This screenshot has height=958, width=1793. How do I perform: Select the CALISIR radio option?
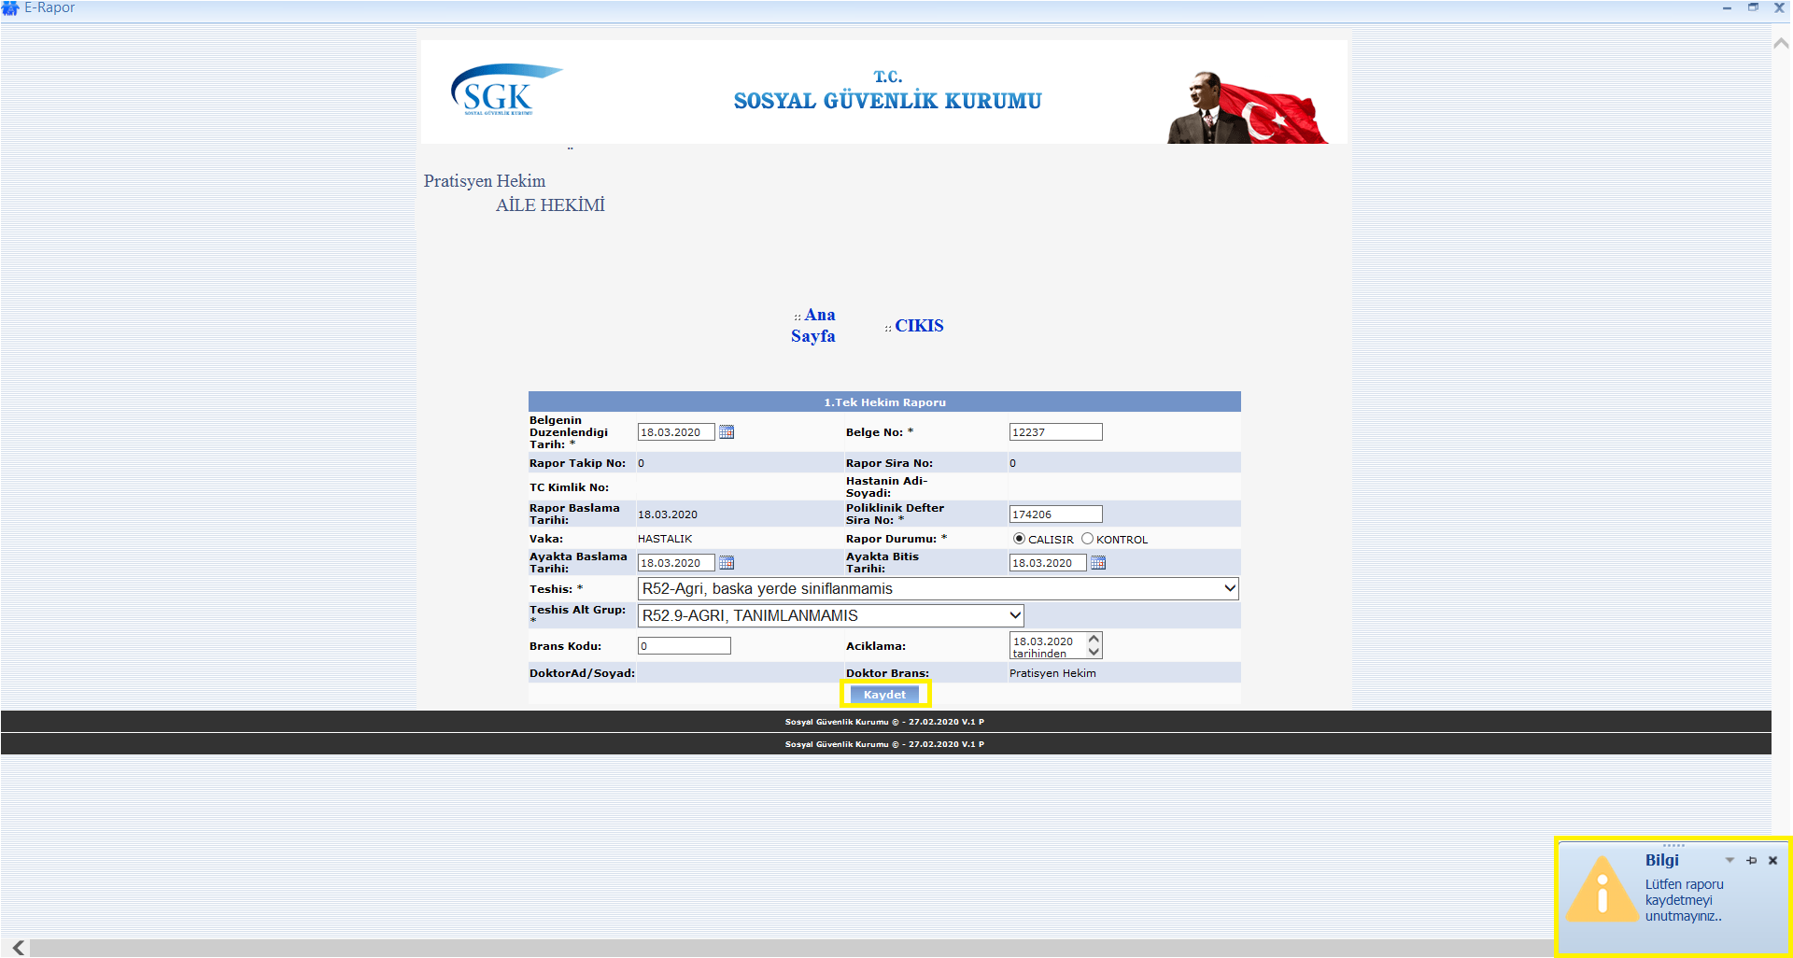click(1019, 539)
